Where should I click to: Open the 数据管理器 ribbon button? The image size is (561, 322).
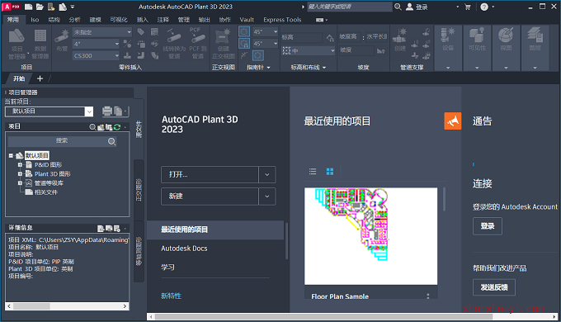pos(40,44)
